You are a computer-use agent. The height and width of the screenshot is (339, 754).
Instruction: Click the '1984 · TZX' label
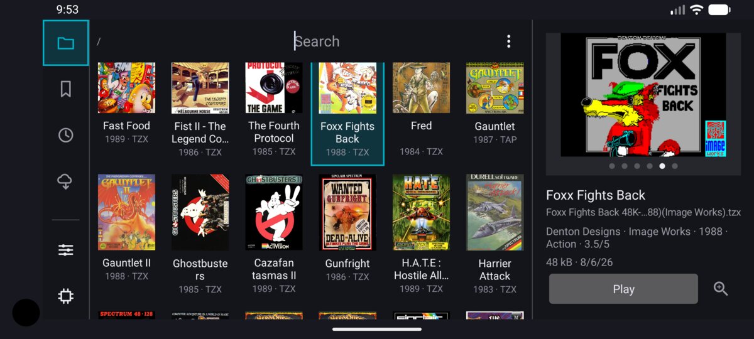(x=421, y=151)
